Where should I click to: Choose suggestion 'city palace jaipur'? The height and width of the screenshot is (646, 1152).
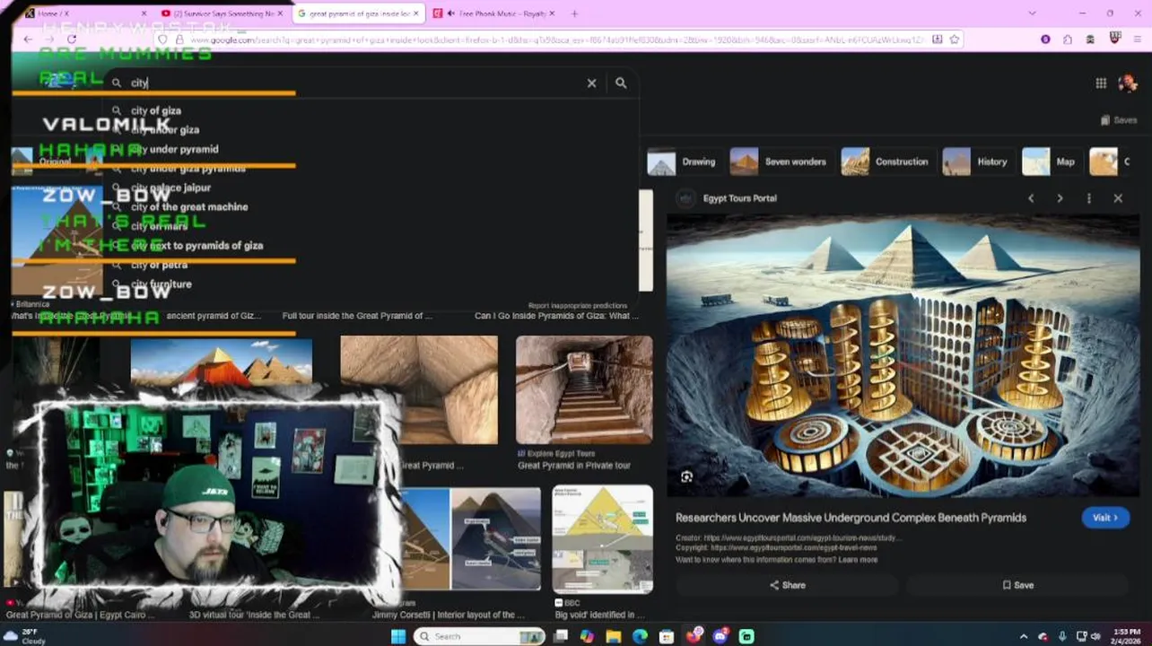170,188
